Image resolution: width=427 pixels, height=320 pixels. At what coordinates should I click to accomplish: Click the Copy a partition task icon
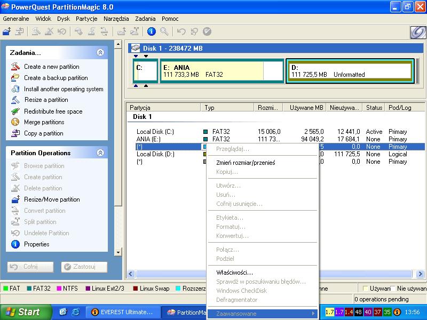tap(15, 133)
